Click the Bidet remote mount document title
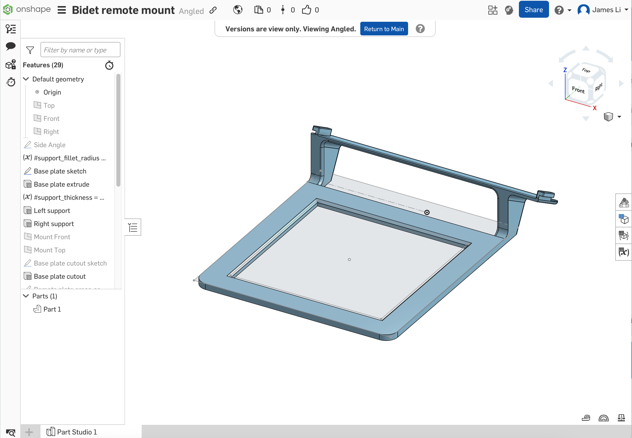632x438 pixels. pos(123,10)
